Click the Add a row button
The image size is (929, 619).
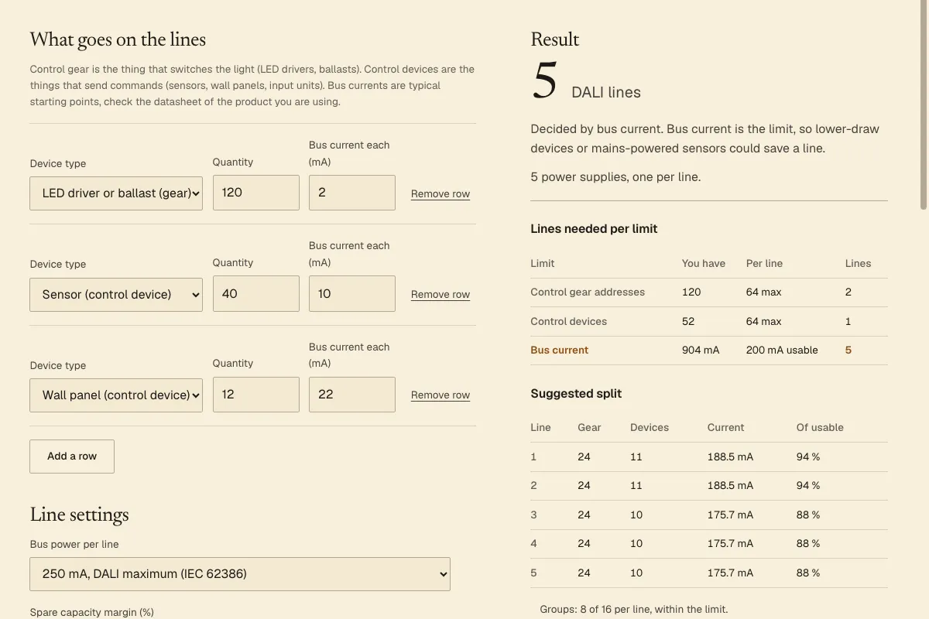coord(72,457)
